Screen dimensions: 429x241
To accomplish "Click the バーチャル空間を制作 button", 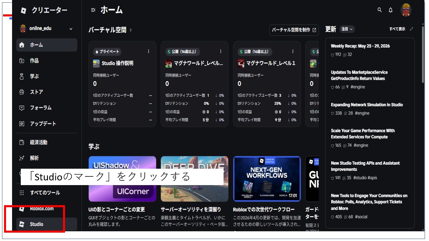I will [x=294, y=30].
